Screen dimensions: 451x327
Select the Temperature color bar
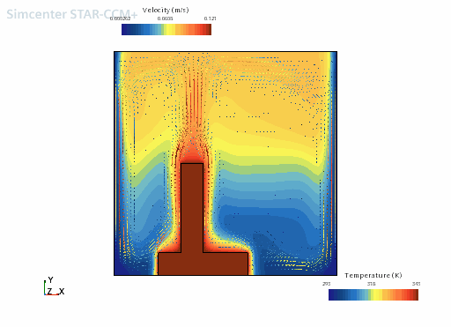pos(373,294)
